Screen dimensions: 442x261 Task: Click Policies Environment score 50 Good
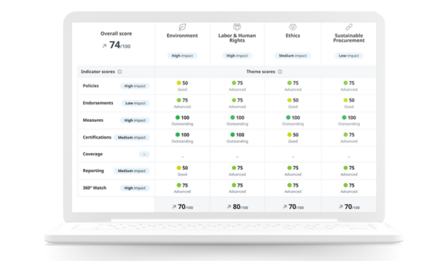pyautogui.click(x=182, y=86)
